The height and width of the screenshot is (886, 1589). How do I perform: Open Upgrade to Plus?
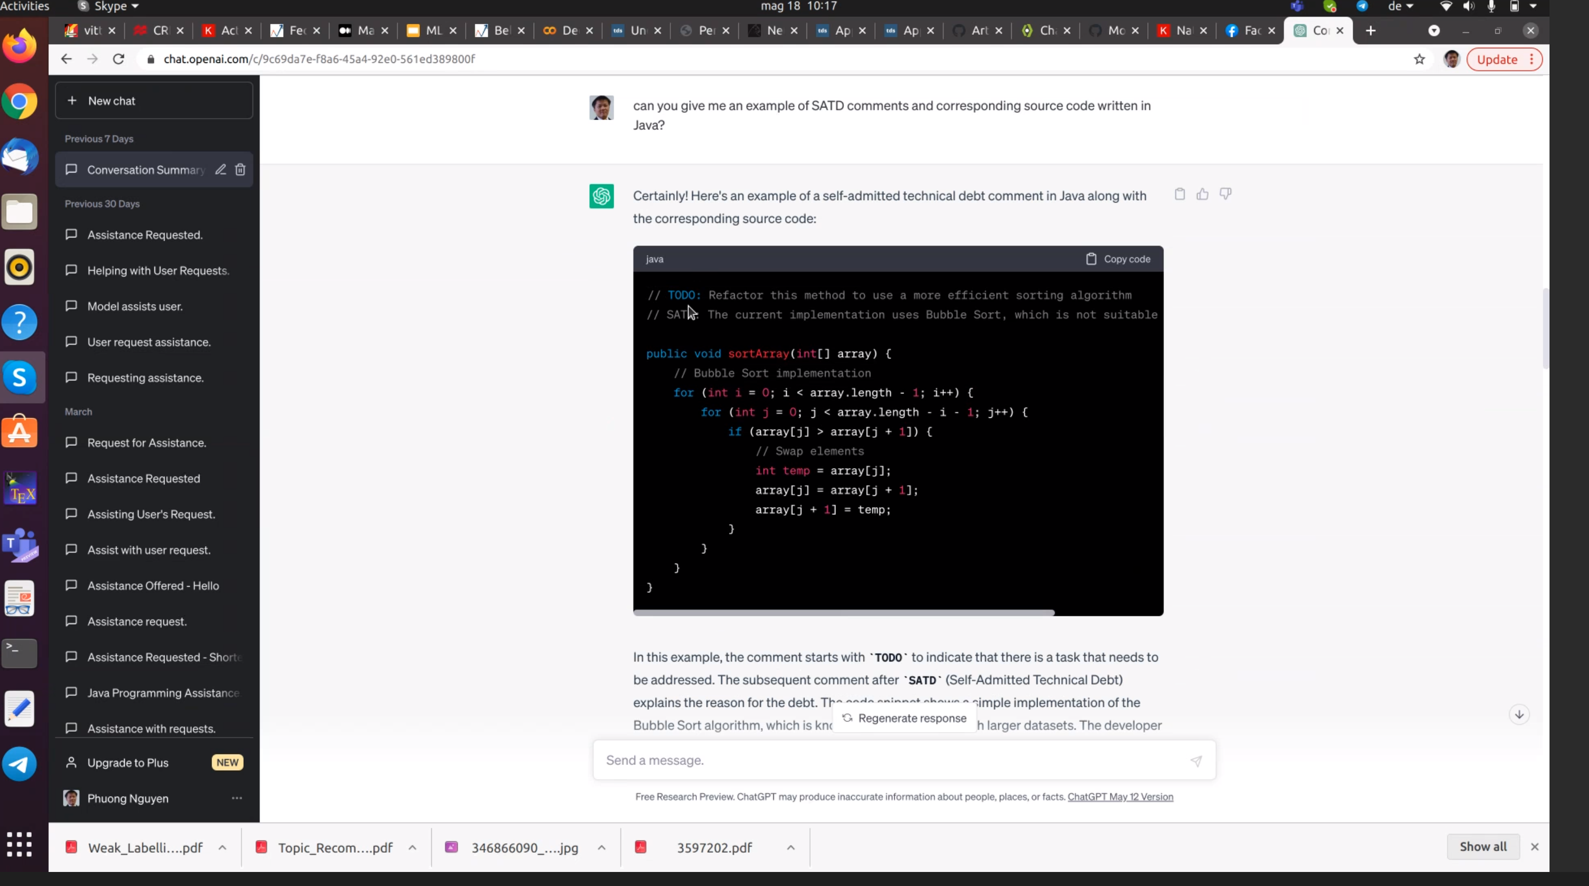(x=154, y=763)
